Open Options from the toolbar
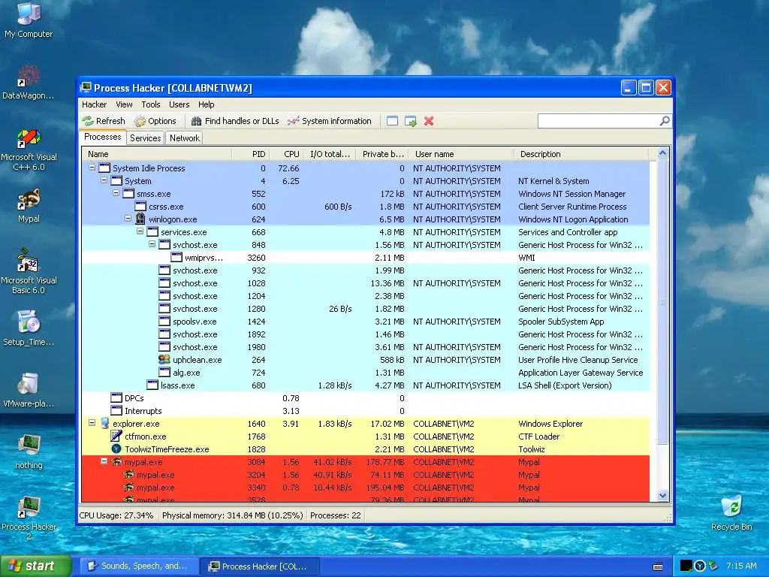 [155, 121]
